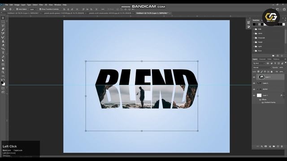Screen dimensions: 287x161
Task: Open the Edit Toolbar three-dots button
Action: coord(3,76)
